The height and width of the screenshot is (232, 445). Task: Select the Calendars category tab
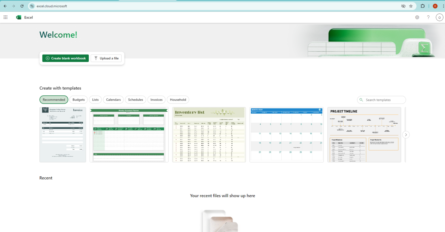(x=113, y=99)
